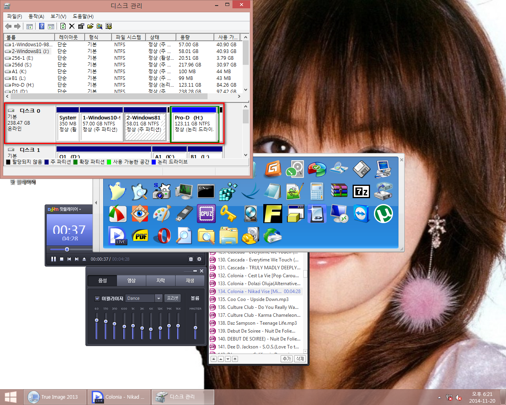Launch the yellow Ghost icon
This screenshot has height=405, width=506.
117,191
